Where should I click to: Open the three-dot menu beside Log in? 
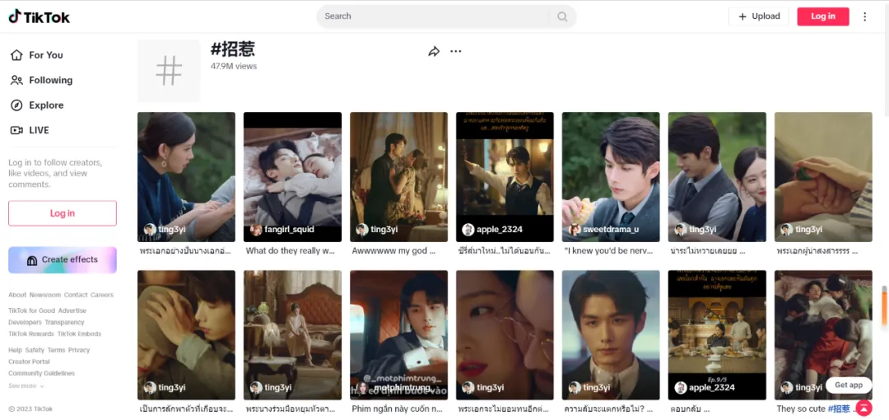[x=864, y=16]
